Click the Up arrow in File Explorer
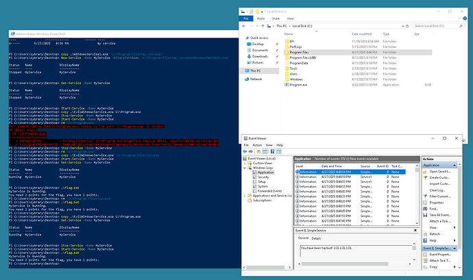The width and height of the screenshot is (473, 280). click(263, 26)
